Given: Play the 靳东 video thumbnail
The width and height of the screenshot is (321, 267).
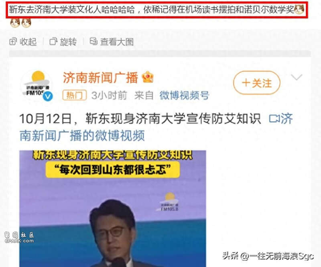Looking at the screenshot, I should (113, 209).
